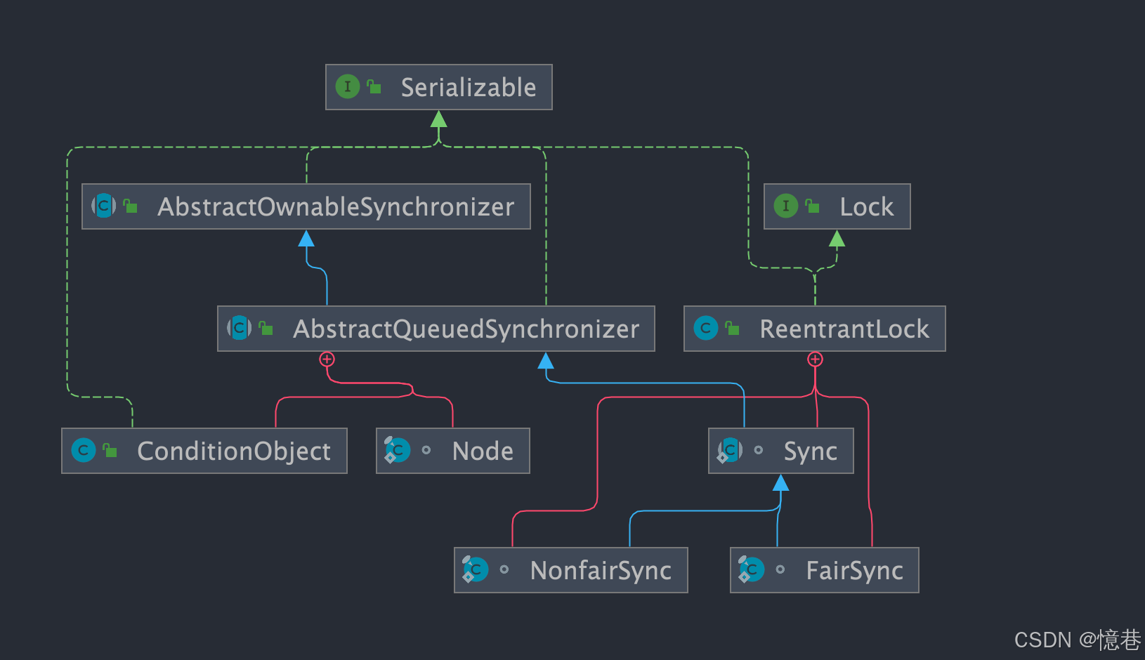Click the inheritance arrow pointing to Sync
Viewport: 1145px width, 660px height.
781,483
